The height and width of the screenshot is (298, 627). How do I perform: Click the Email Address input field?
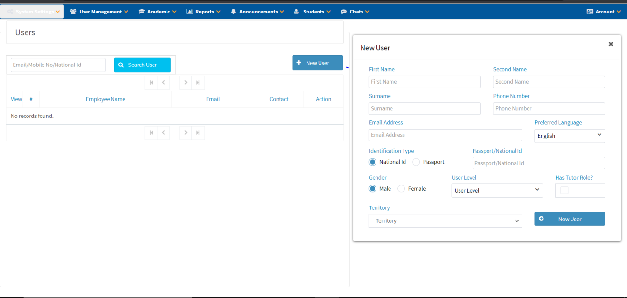[x=445, y=135]
